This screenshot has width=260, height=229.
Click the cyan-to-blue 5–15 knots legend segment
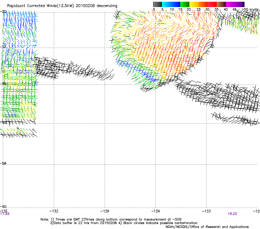171,4
